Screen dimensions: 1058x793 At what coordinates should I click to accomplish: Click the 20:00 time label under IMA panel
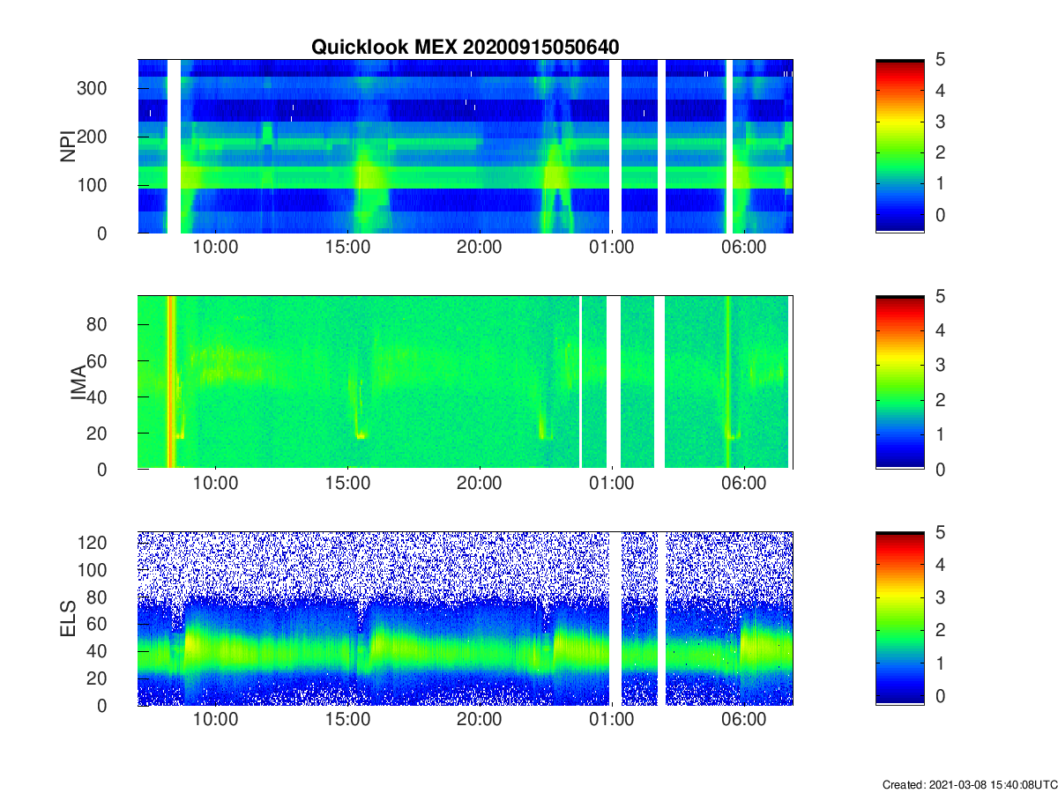click(x=480, y=484)
